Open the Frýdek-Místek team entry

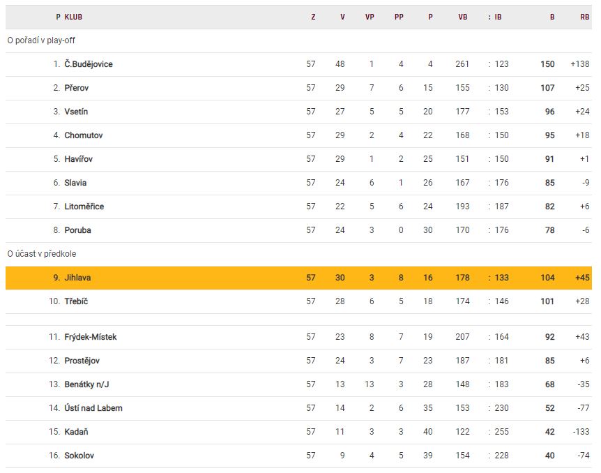[91, 337]
